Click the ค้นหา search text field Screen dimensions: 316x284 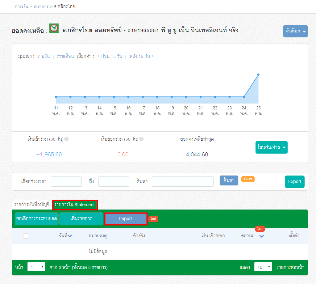pyautogui.click(x=183, y=181)
